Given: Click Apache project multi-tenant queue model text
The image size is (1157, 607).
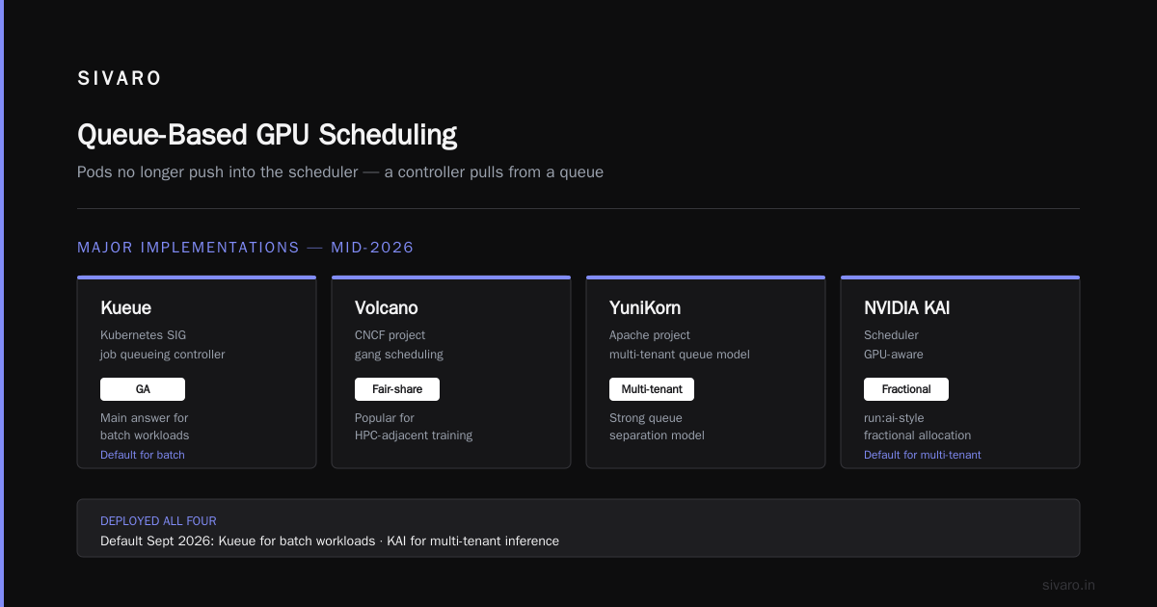Looking at the screenshot, I should point(680,345).
